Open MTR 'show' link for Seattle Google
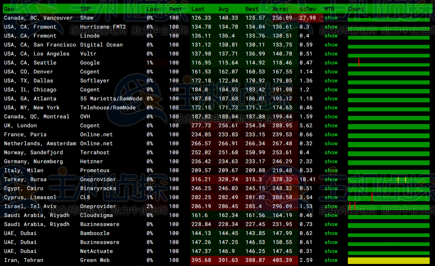This screenshot has width=435, height=266. (331, 63)
